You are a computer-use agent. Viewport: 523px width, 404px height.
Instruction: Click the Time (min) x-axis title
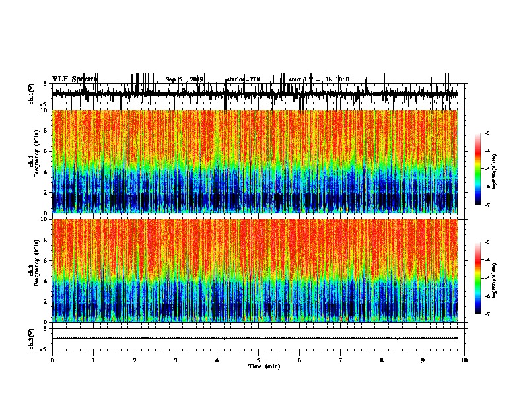point(264,366)
